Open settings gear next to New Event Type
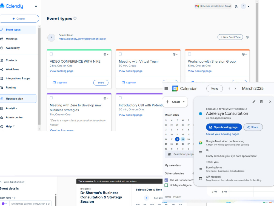This screenshot has height=206, width=274. [x=247, y=37]
